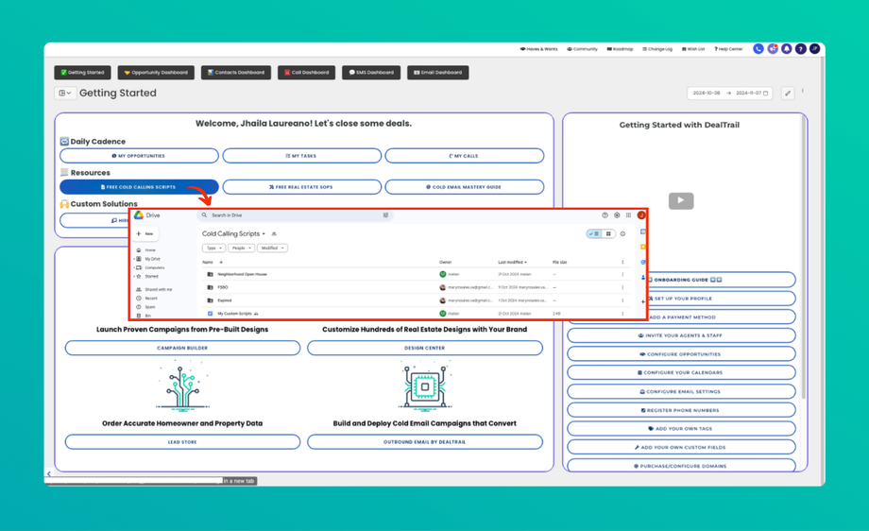Open Shared with me in Drive

tap(154, 289)
